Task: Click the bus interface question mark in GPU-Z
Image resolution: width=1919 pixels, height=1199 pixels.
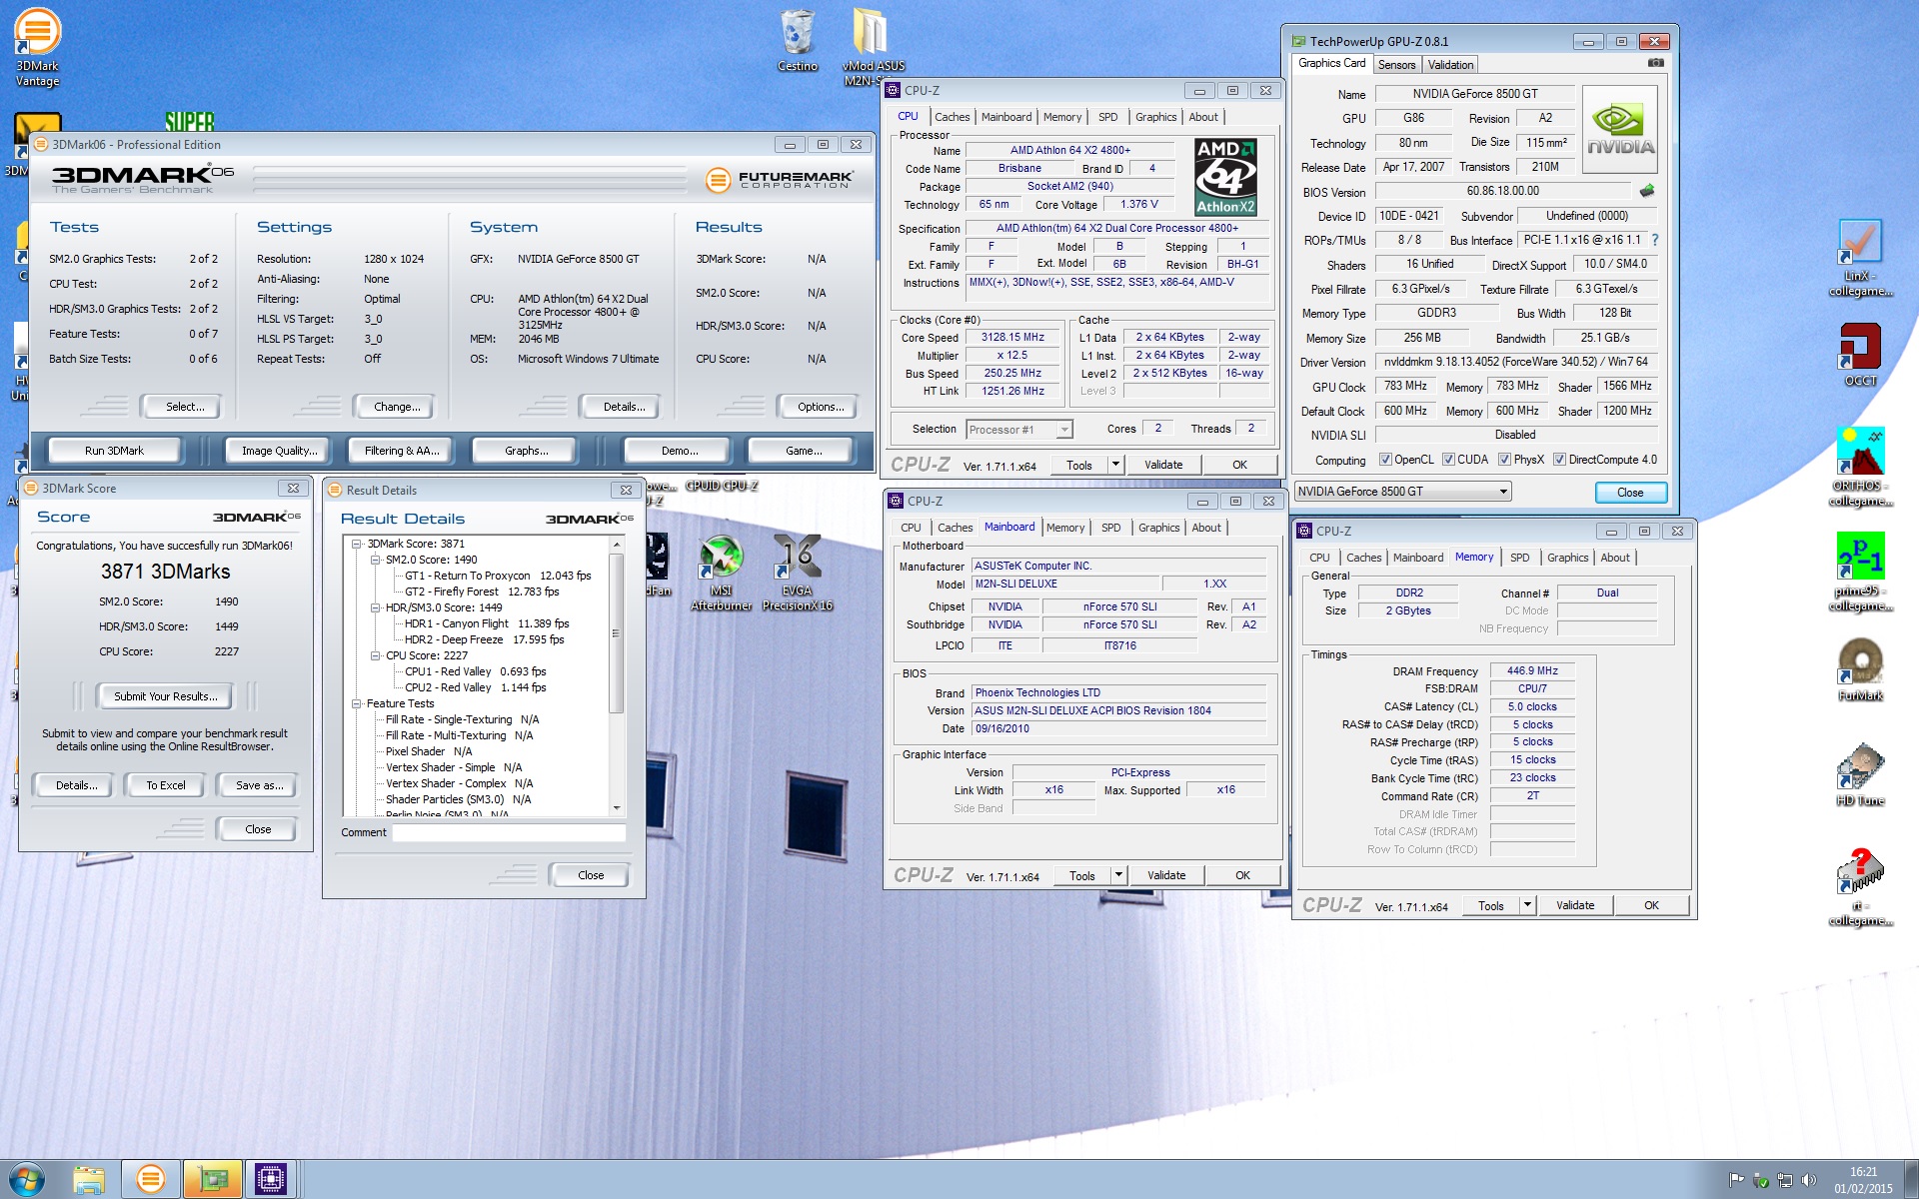Action: point(1655,240)
